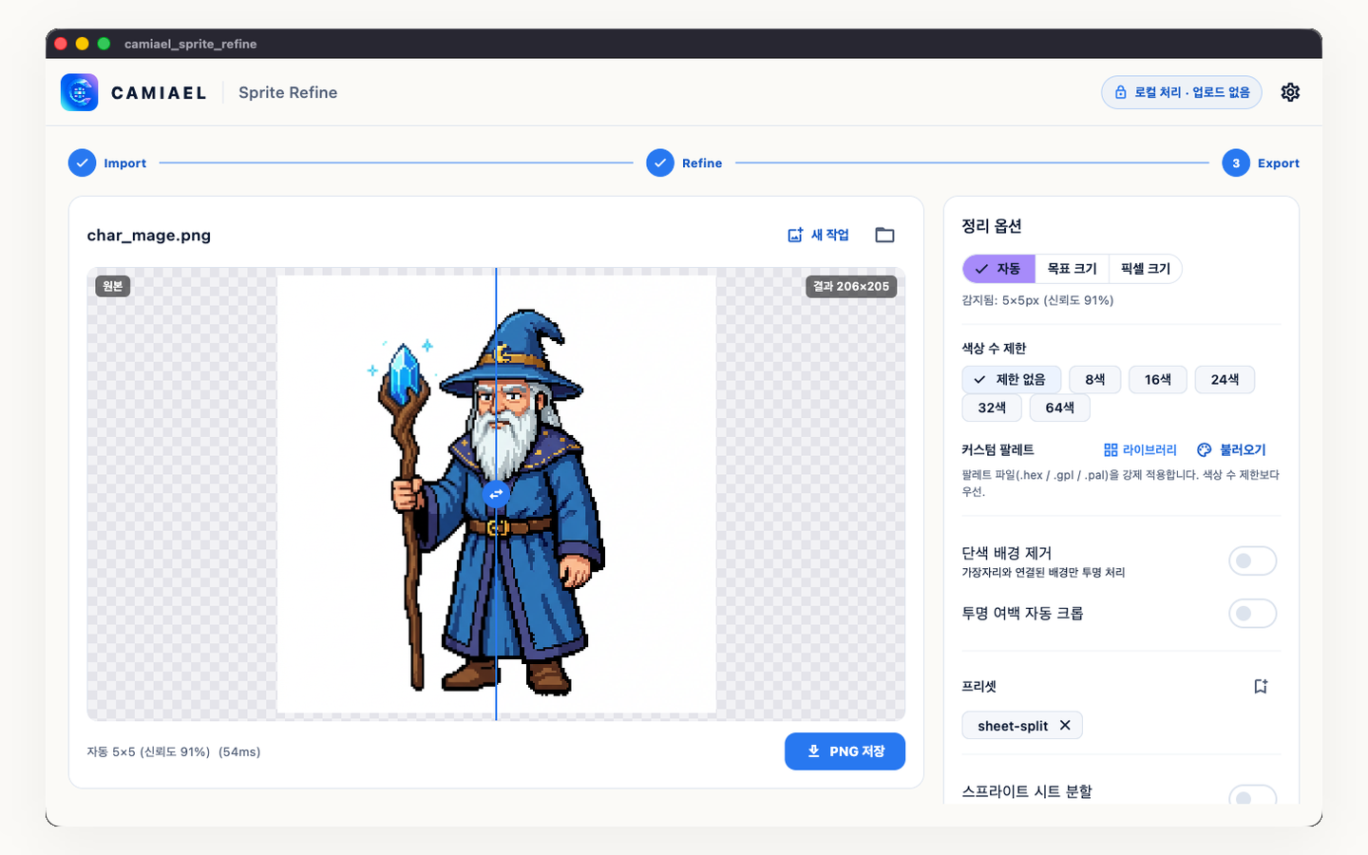Click the 로컬 처리 · 업로드 없음 badge
This screenshot has height=855, width=1368.
1182,92
